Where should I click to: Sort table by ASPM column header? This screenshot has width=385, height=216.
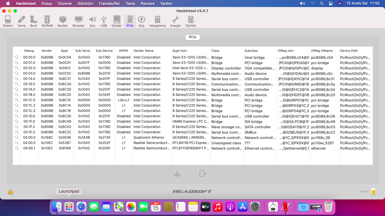pyautogui.click(x=123, y=51)
